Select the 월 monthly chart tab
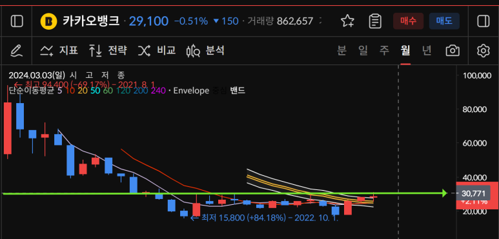499x239 pixels. tap(405, 50)
